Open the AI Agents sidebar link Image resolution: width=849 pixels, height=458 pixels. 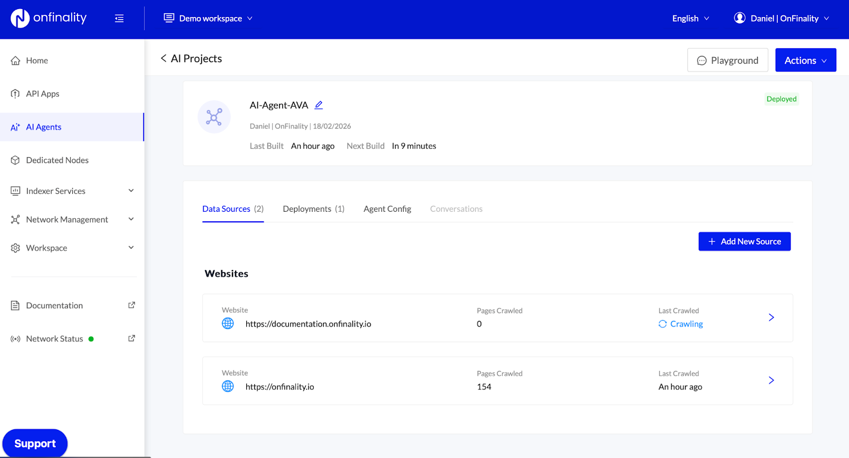pos(72,127)
